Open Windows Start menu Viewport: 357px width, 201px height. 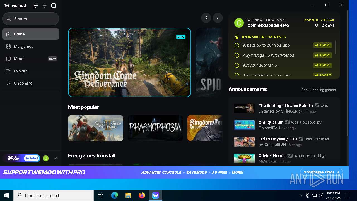(x=7, y=195)
